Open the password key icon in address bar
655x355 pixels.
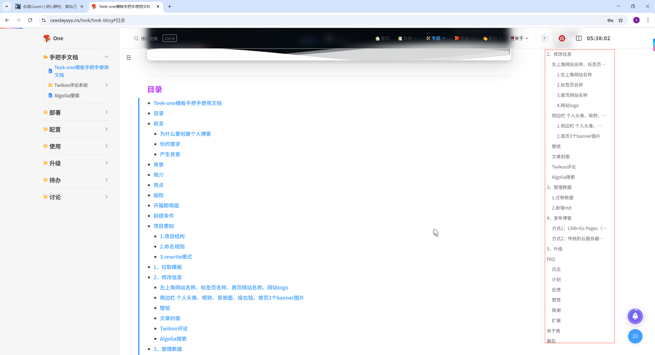pyautogui.click(x=610, y=20)
